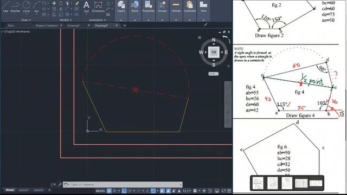This screenshot has width=347, height=195.
Task: Open the Arc tool dropdown arrow
Action: click(36, 15)
